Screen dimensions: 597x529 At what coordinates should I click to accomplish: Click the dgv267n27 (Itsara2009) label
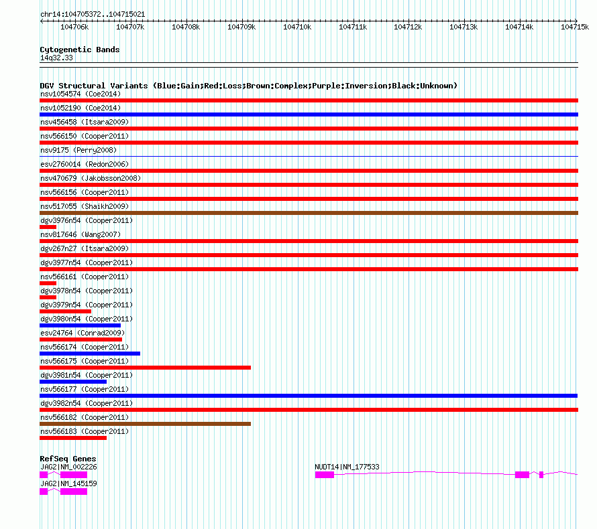85,248
